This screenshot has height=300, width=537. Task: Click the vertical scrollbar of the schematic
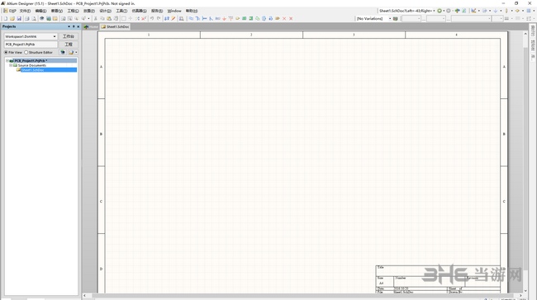point(525,161)
